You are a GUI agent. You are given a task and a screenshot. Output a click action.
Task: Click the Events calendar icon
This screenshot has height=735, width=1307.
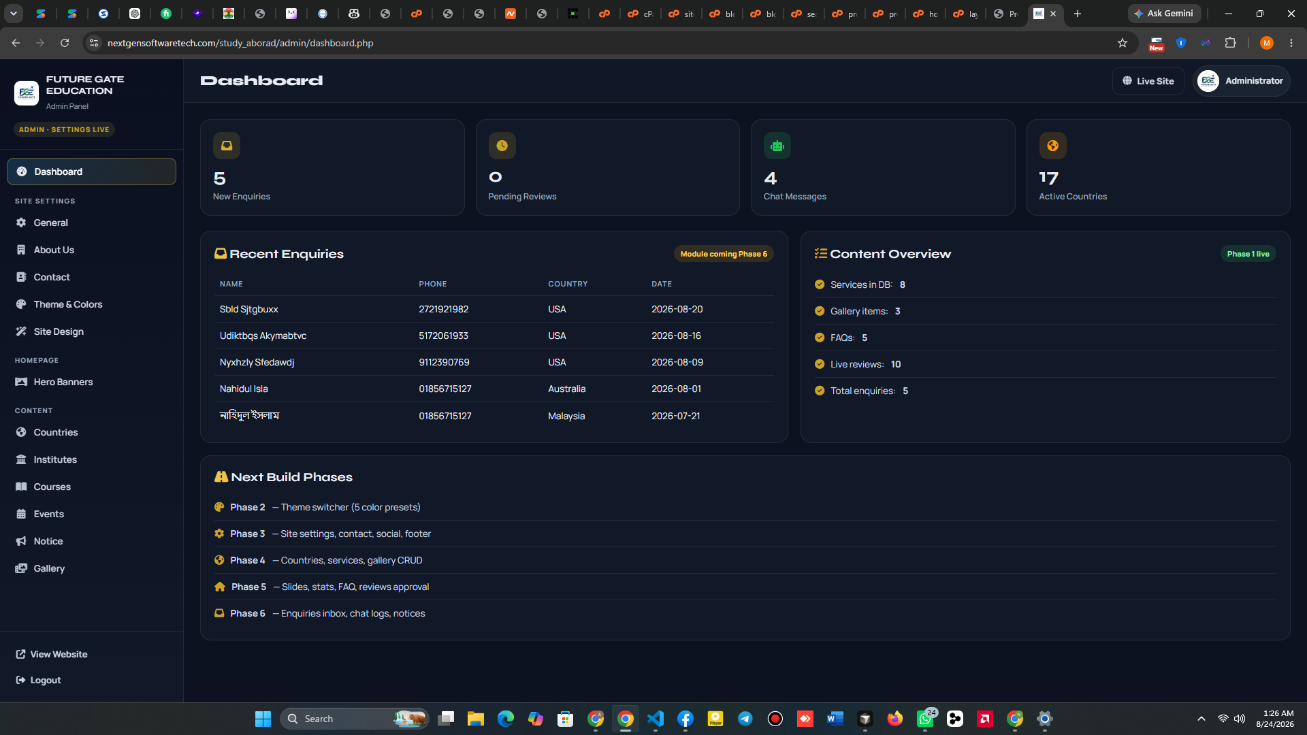pos(21,514)
